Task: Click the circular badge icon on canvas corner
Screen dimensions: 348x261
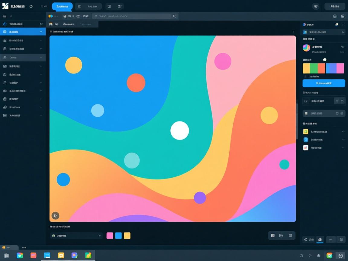Action: tap(55, 215)
